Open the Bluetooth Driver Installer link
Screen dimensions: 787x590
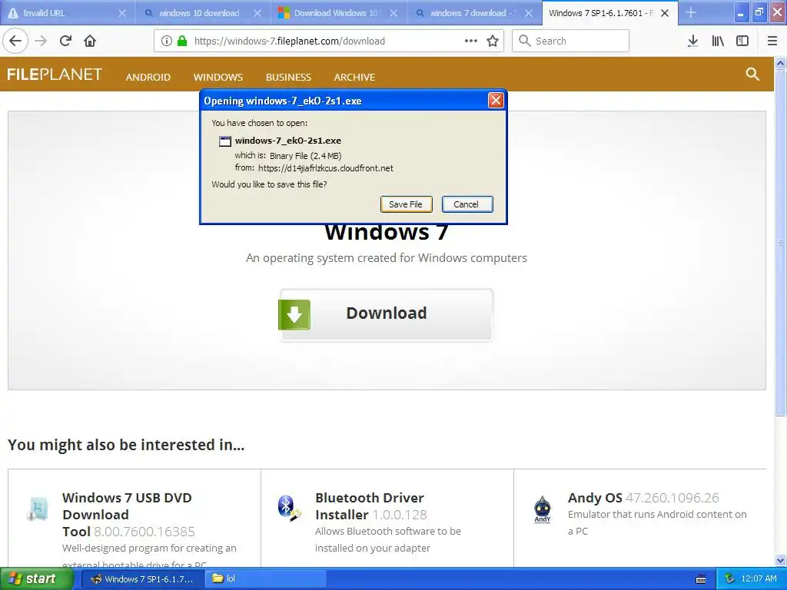[x=370, y=506]
